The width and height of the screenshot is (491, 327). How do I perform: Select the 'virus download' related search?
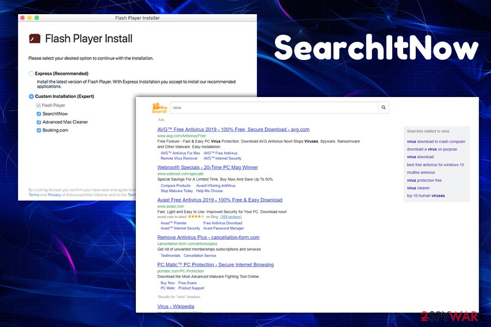tap(420, 157)
